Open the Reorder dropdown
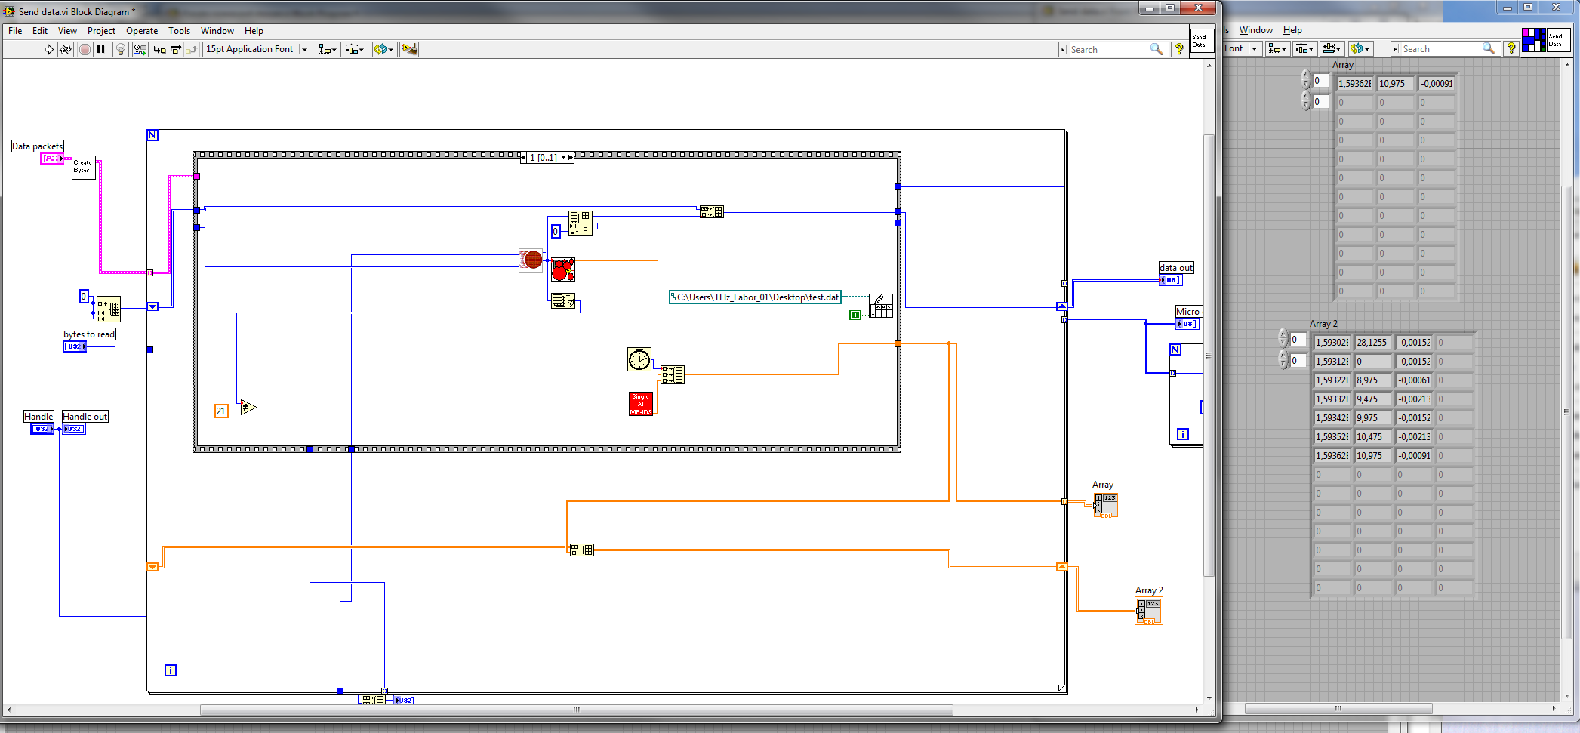 384,49
